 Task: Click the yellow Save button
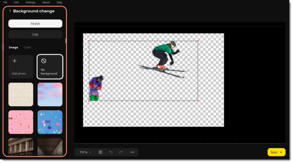276,152
